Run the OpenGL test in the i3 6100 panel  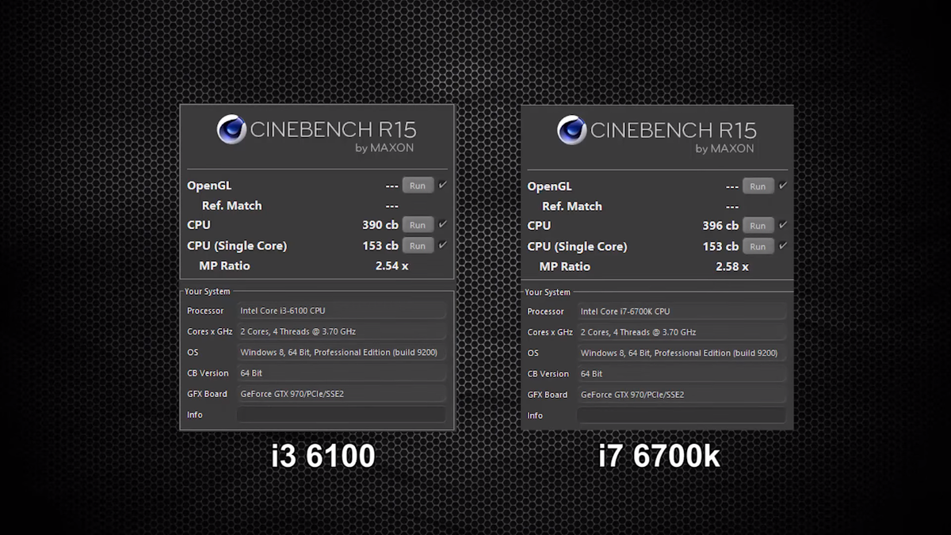tap(418, 185)
